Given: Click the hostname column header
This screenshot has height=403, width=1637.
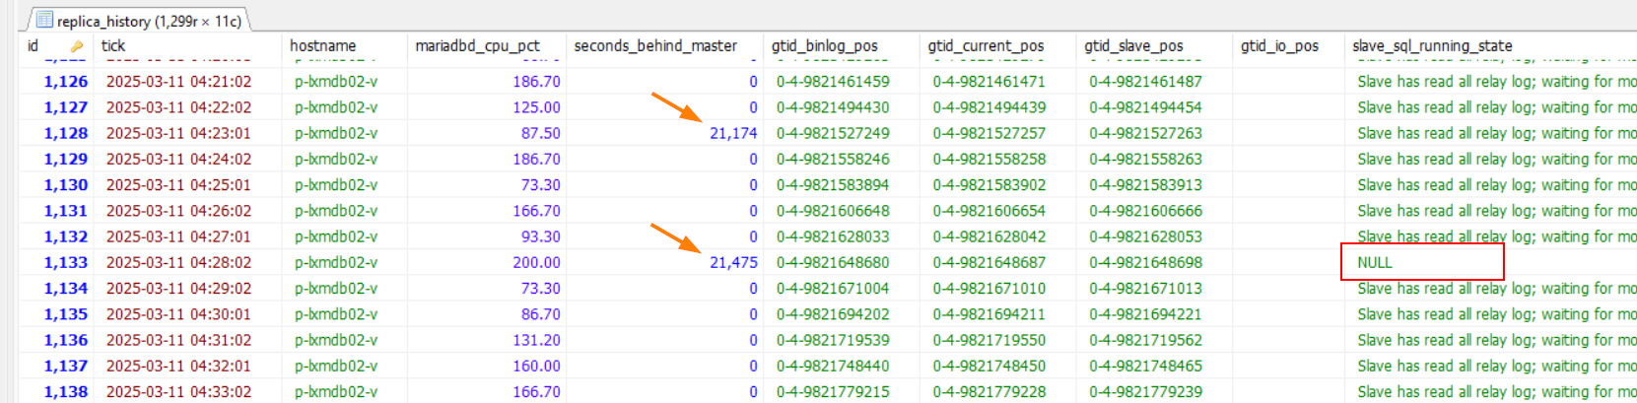Looking at the screenshot, I should click(322, 45).
